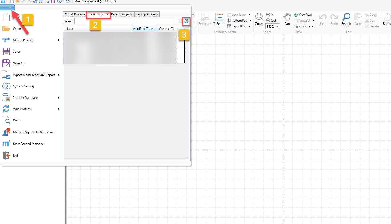The image size is (391, 224).
Task: Click the Export MeasureSquare Report icon
Action: pyautogui.click(x=6, y=75)
